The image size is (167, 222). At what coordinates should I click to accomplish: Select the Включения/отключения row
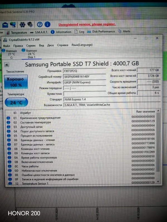click(x=81, y=162)
